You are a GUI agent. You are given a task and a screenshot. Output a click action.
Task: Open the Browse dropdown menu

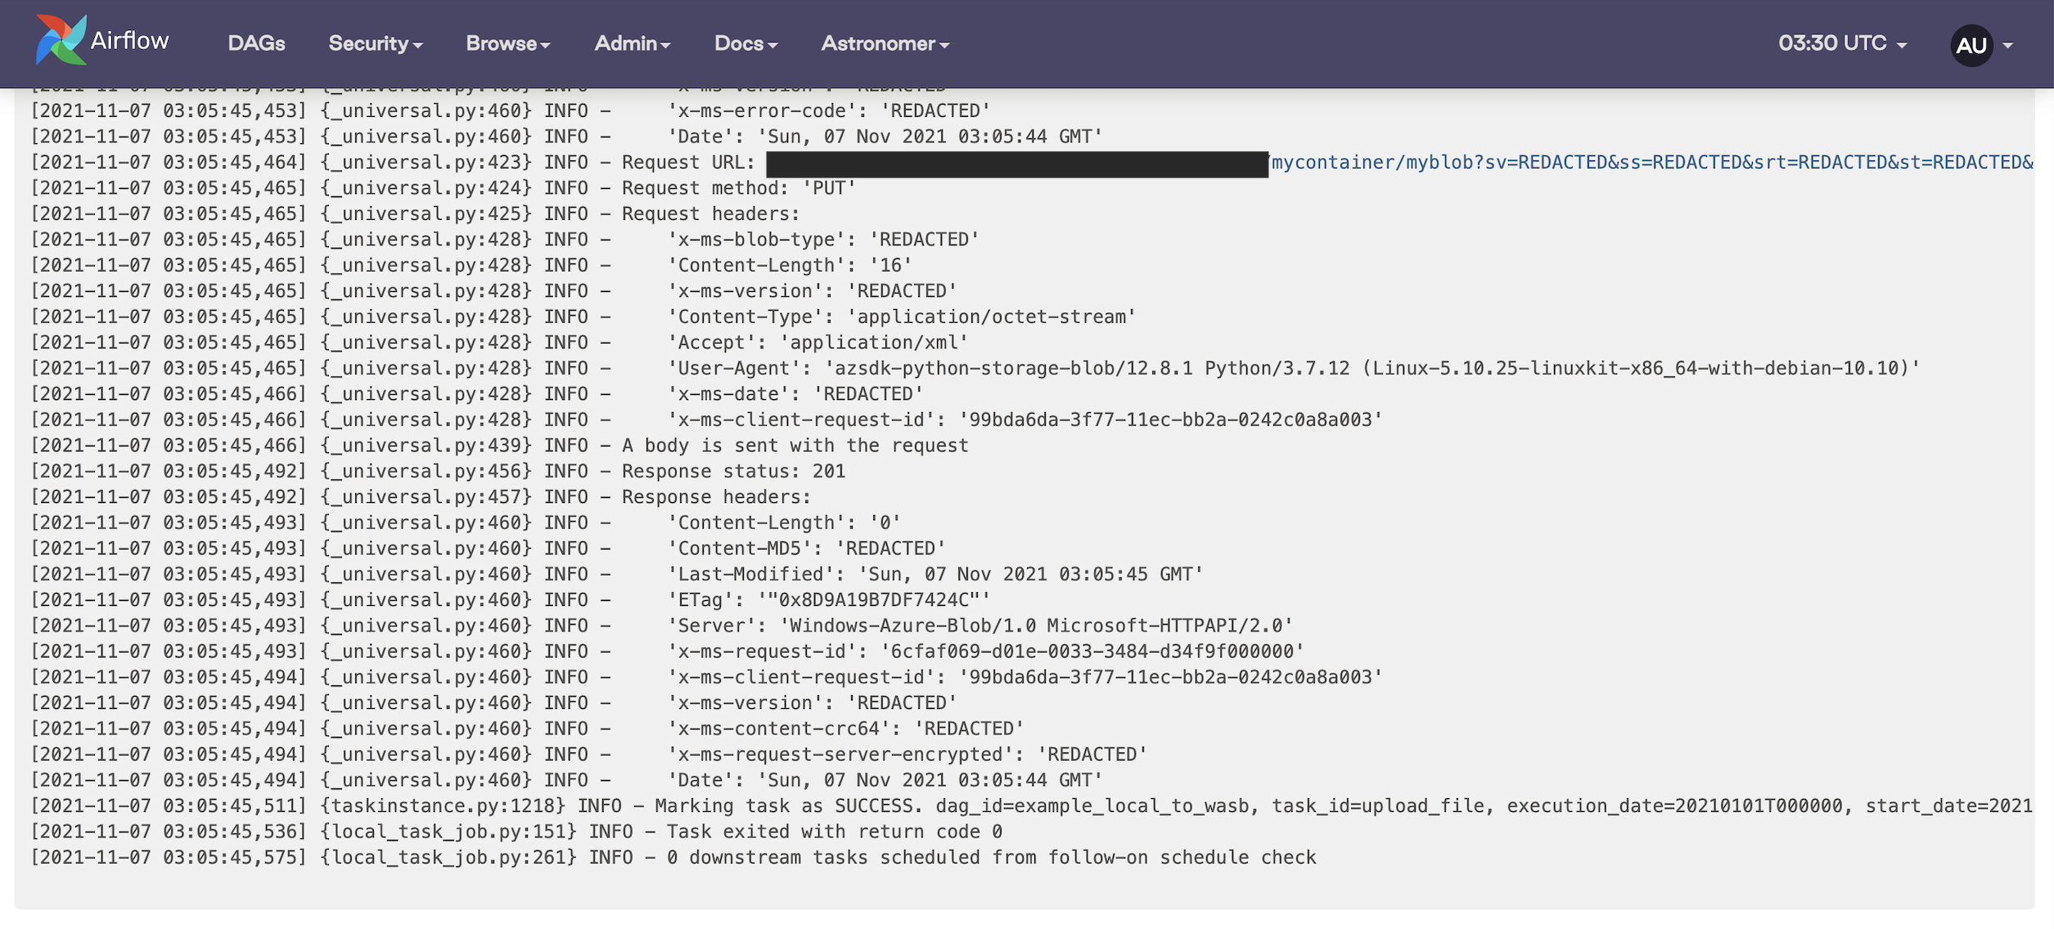507,43
